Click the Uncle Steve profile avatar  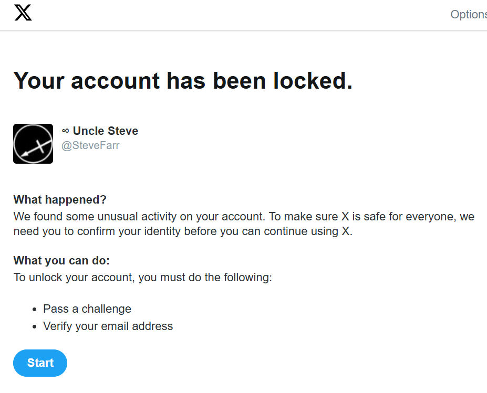coord(33,144)
